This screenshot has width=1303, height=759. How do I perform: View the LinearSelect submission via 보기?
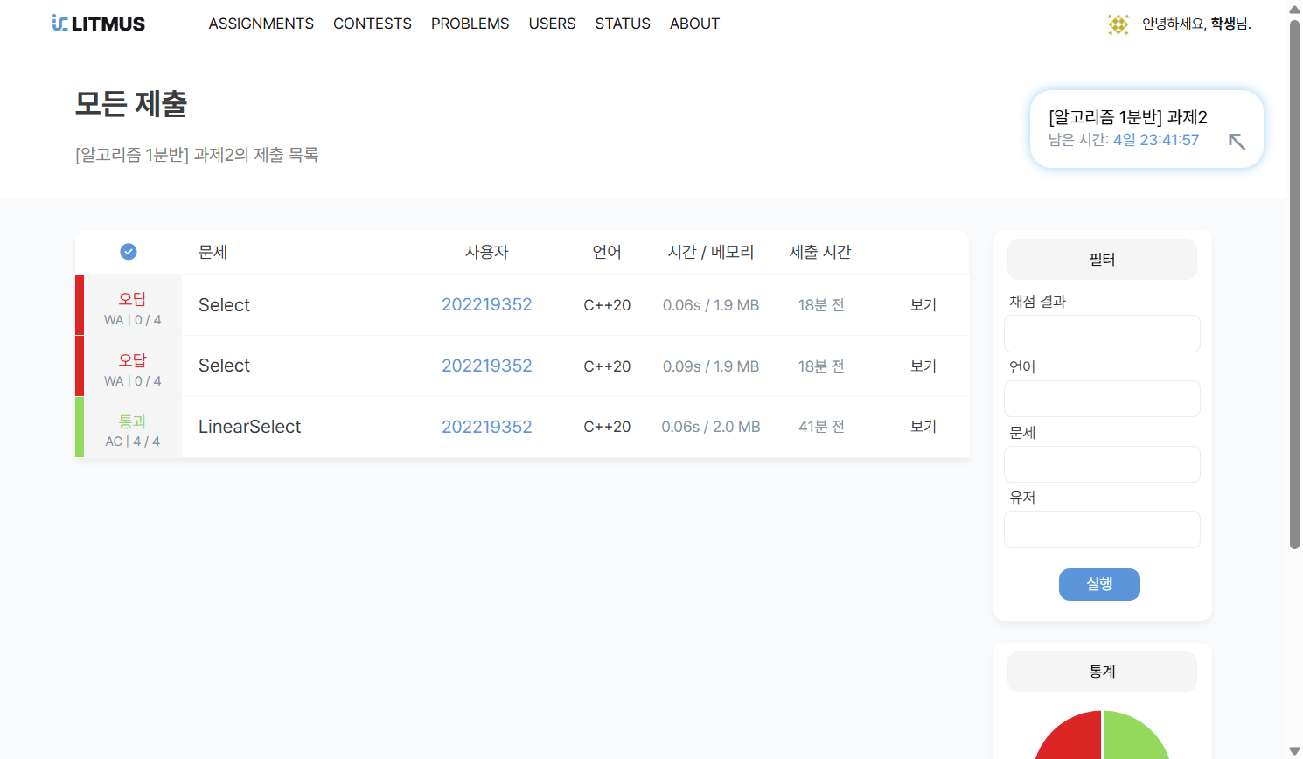click(x=923, y=427)
